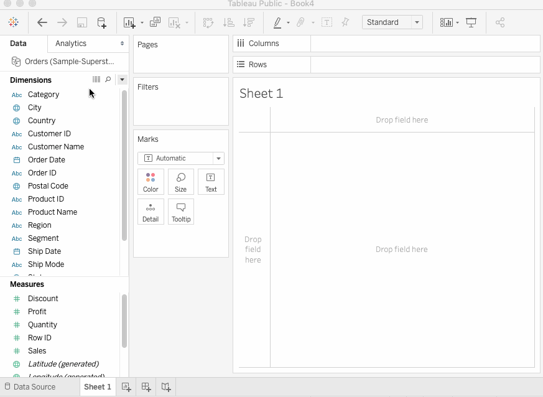Click the find field search icon

[108, 80]
